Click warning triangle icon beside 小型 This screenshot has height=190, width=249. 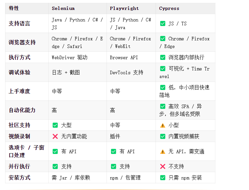163,125
